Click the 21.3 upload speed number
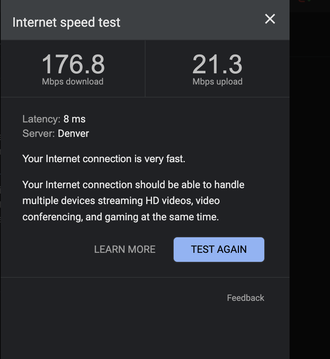This screenshot has width=330, height=359. click(217, 64)
